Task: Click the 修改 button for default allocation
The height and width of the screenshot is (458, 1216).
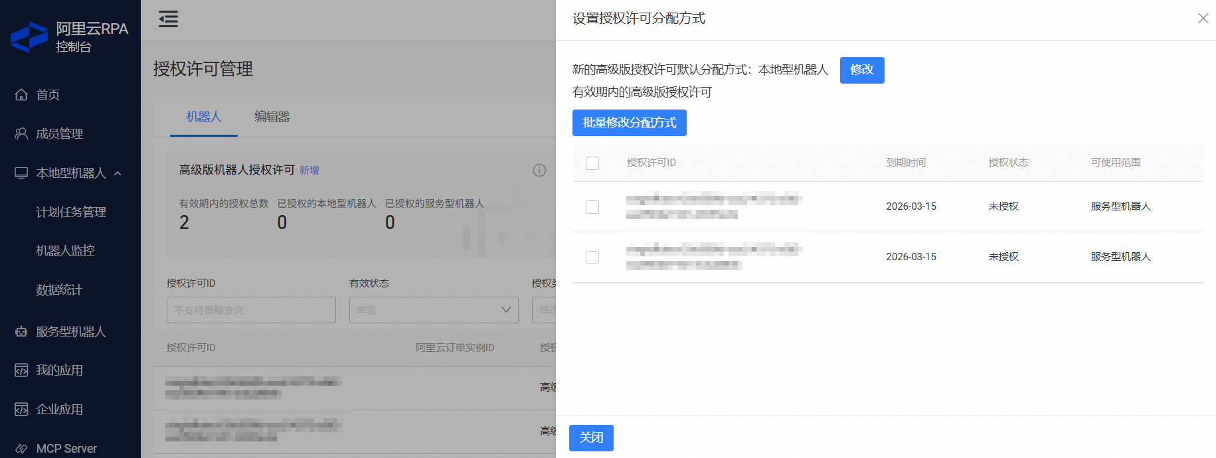Action: 862,70
